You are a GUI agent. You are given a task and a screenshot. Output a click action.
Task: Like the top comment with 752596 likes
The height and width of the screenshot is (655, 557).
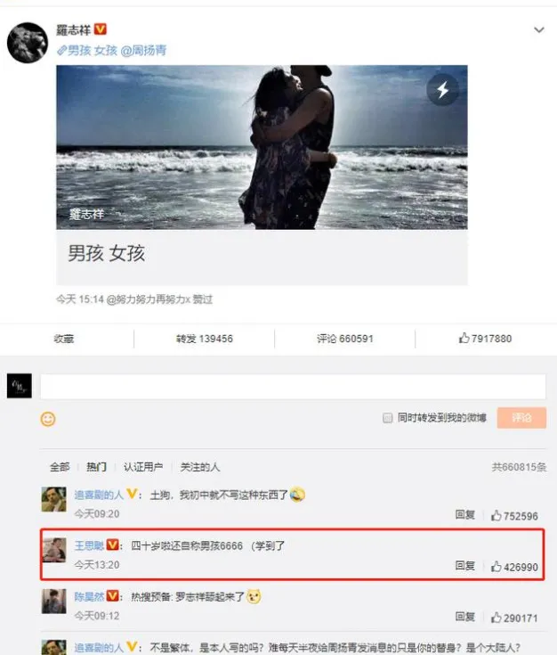(x=514, y=516)
